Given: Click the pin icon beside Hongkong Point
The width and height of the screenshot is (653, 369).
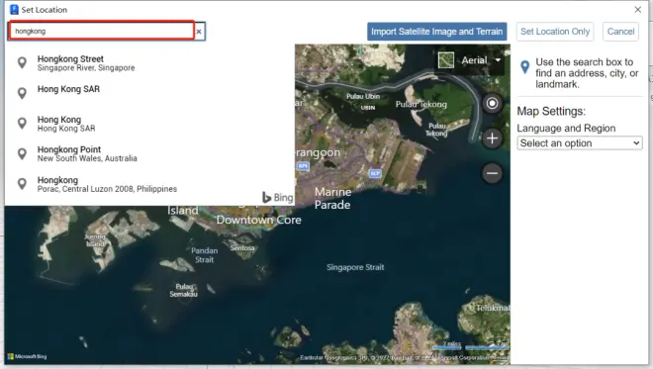Looking at the screenshot, I should coord(22,153).
